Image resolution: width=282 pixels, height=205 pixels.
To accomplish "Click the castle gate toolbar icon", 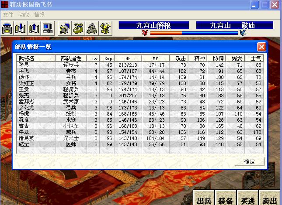I will click(x=7, y=28).
